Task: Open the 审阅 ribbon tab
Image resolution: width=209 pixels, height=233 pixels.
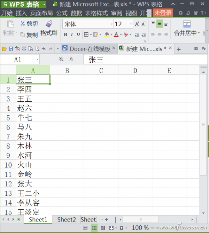Action: pyautogui.click(x=117, y=13)
